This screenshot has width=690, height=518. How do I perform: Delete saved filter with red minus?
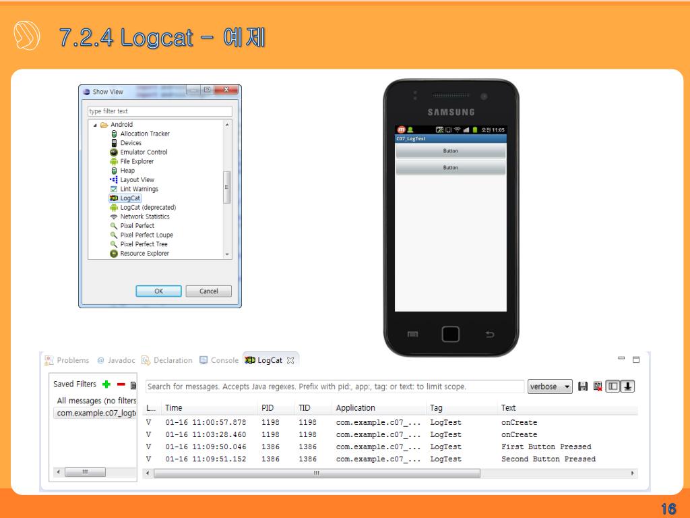pyautogui.click(x=121, y=384)
